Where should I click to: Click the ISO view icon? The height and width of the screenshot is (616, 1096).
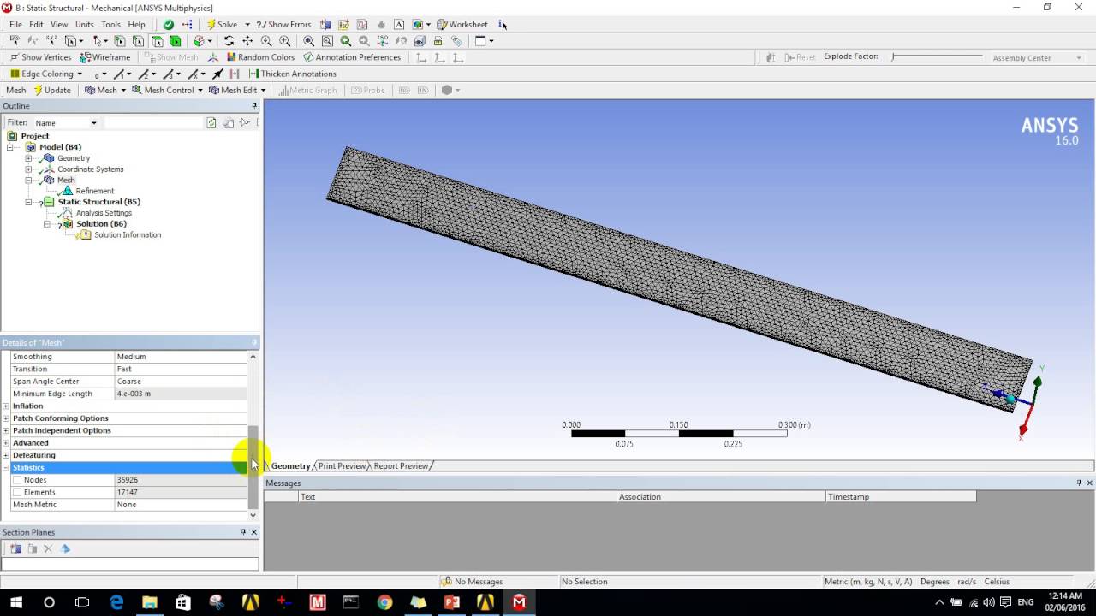(383, 41)
